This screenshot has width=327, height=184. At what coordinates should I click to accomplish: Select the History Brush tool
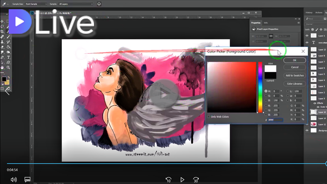tap(8, 42)
